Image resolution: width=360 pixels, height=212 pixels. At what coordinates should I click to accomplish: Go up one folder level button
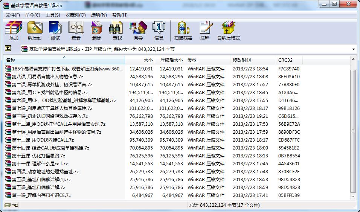click(x=8, y=49)
